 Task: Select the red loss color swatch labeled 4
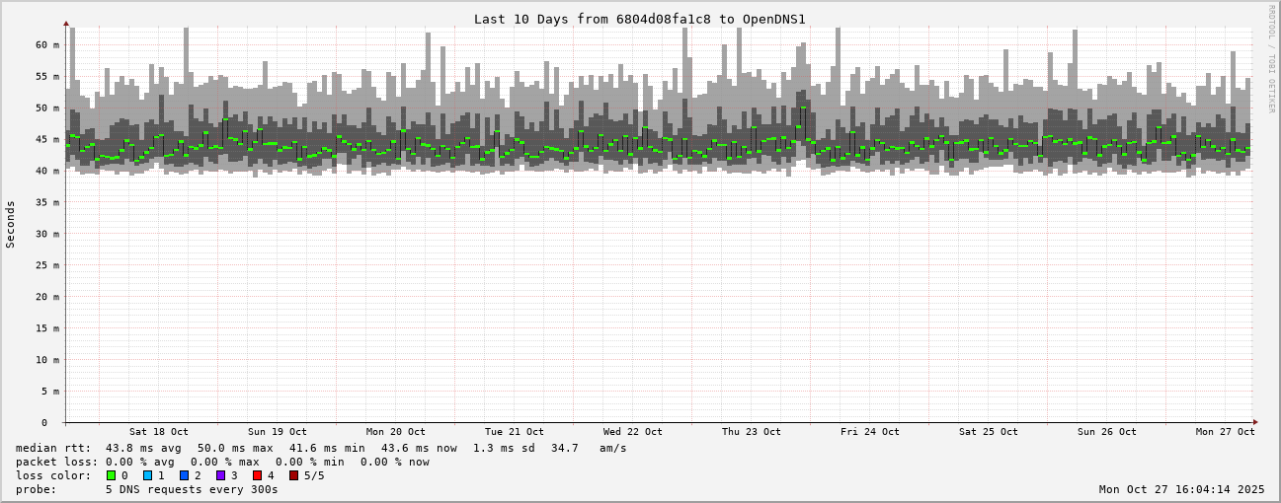257,475
